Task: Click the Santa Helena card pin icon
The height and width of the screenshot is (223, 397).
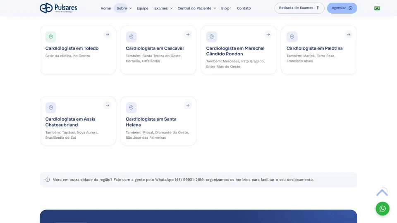Action: pyautogui.click(x=131, y=108)
